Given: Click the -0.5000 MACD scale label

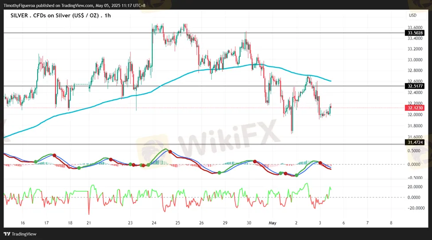Looking at the screenshot, I should pyautogui.click(x=414, y=177).
